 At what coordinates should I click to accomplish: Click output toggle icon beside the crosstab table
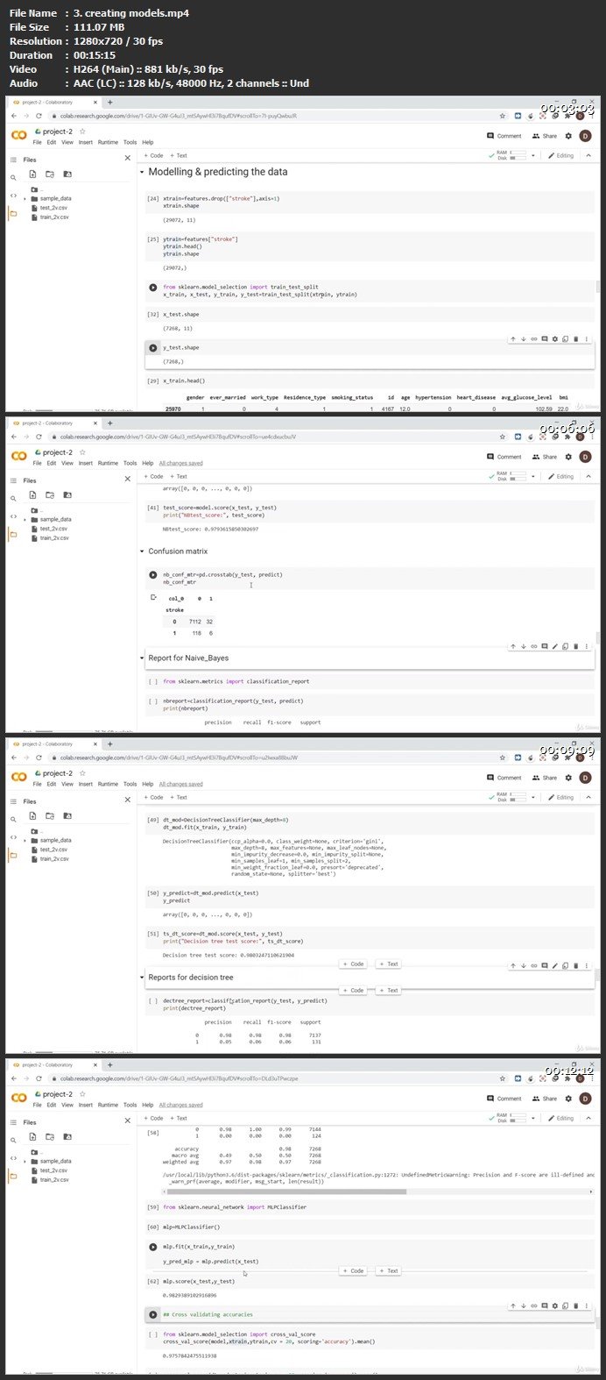[154, 598]
